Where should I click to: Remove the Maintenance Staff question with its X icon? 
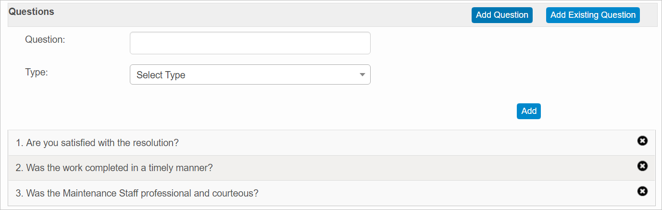pyautogui.click(x=642, y=191)
